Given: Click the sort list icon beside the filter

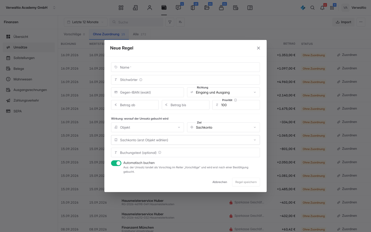Looking at the screenshot, I should [x=180, y=22].
